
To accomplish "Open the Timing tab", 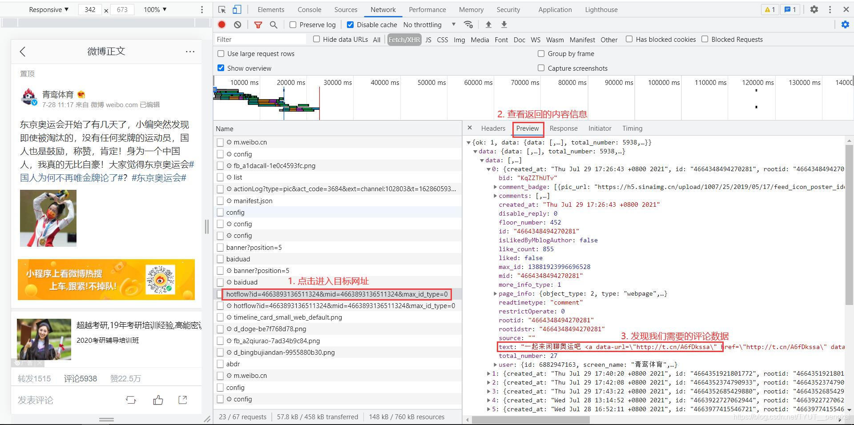I will click(632, 128).
